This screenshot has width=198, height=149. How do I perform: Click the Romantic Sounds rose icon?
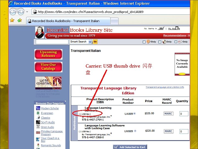tap(38, 145)
